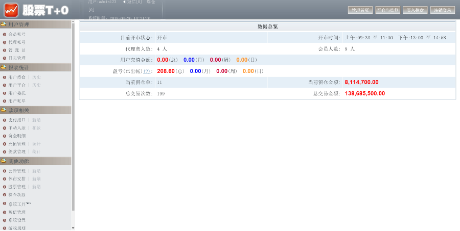The image size is (460, 231).
Task: Collapse the 款项相关 sidebar section
Action: (35, 110)
